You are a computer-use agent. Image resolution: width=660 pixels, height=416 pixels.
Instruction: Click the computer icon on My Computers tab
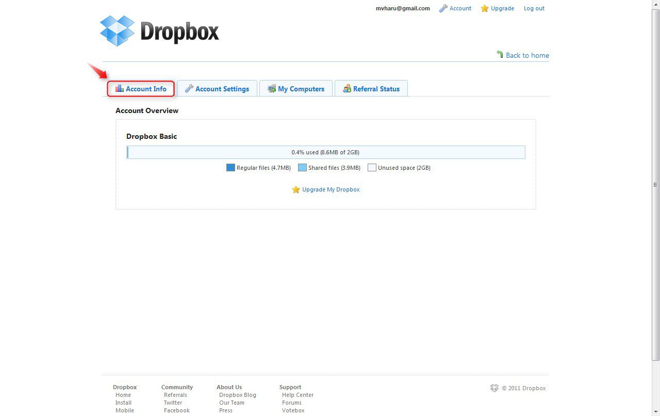[x=272, y=89]
